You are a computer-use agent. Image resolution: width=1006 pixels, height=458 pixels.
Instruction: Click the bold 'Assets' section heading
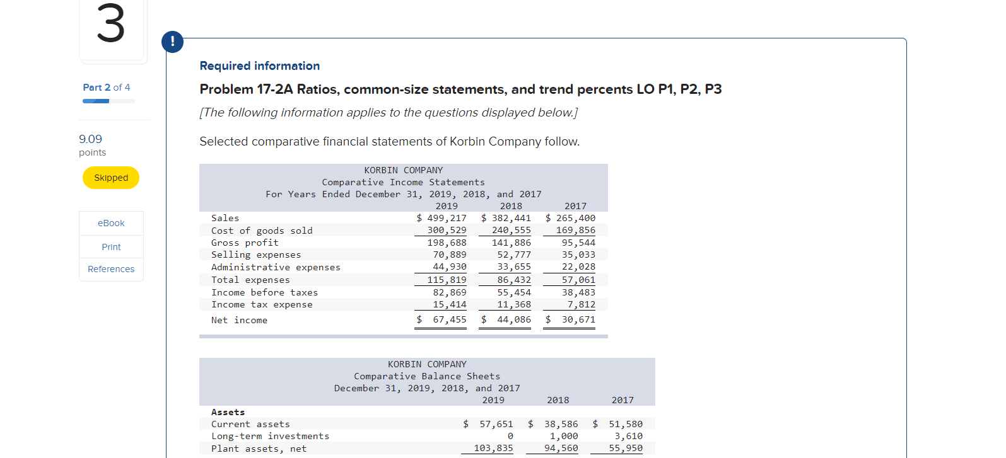pos(228,412)
